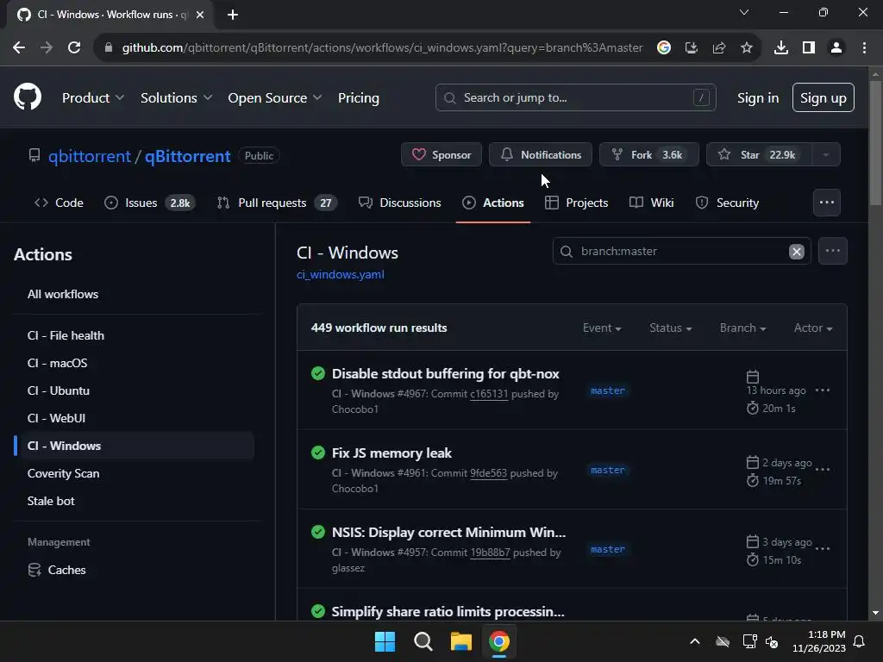Viewport: 883px width, 662px height.
Task: Open the ci_windows.yaml file link
Action: (341, 275)
